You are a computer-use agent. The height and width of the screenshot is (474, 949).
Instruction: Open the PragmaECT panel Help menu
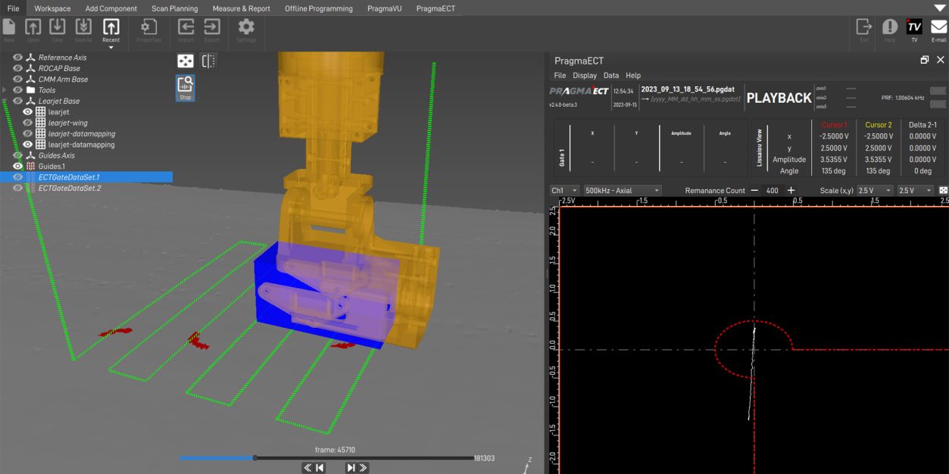(x=633, y=76)
